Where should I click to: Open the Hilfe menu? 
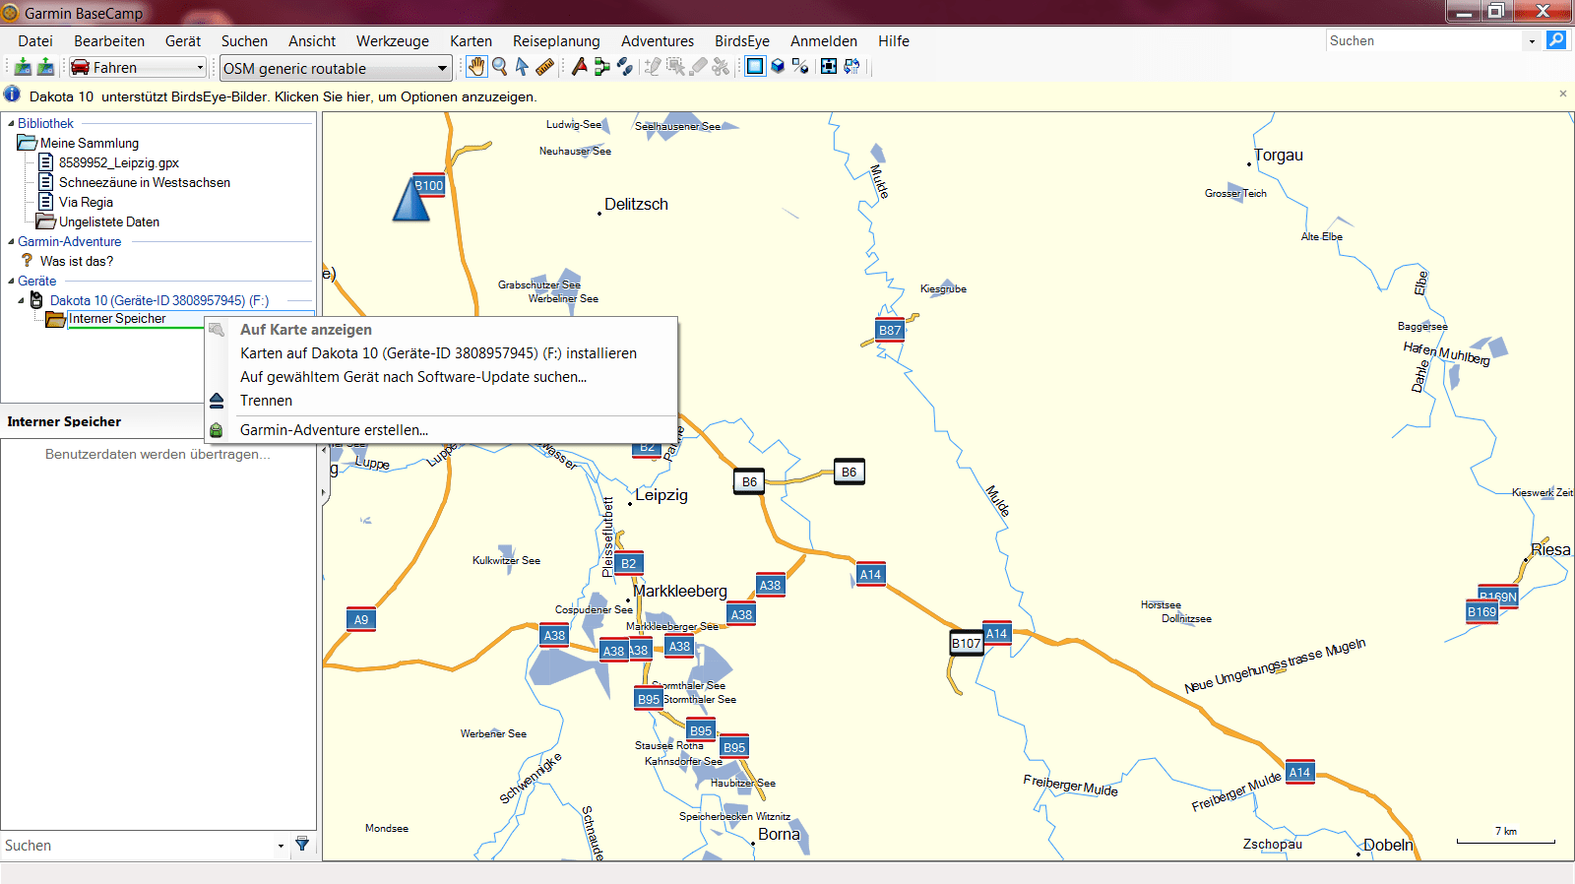894,41
